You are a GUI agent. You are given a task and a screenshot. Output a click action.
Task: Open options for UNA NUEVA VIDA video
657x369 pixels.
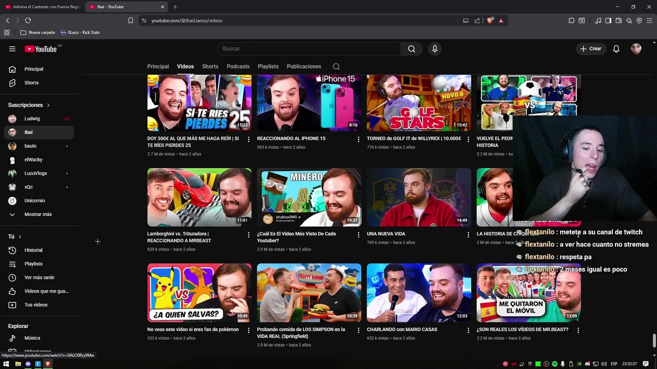coord(468,235)
